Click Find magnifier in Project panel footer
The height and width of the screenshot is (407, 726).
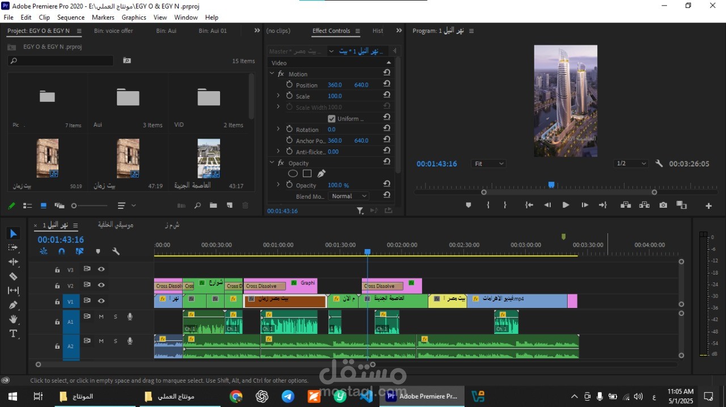(197, 205)
